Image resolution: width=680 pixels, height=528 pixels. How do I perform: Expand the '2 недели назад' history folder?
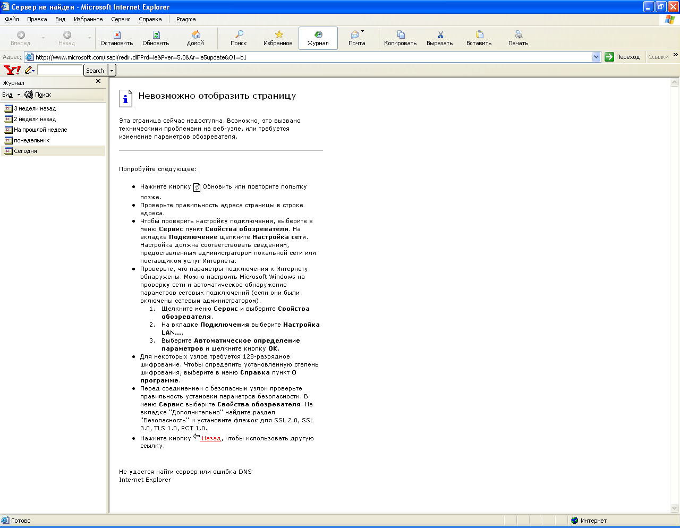tap(30, 119)
